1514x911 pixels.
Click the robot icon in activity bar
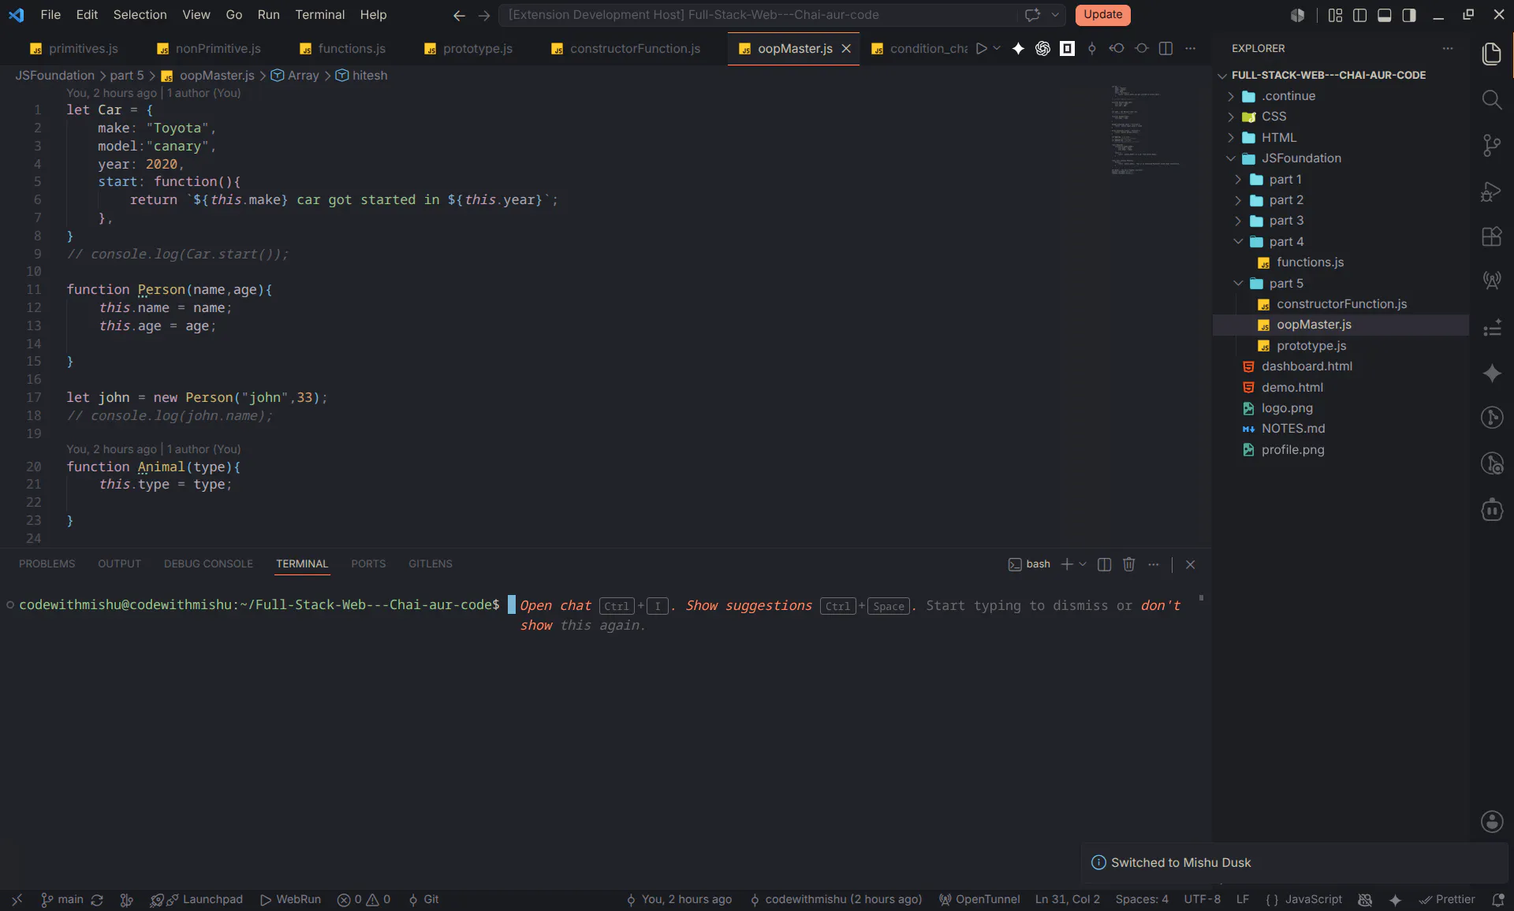[x=1491, y=510]
